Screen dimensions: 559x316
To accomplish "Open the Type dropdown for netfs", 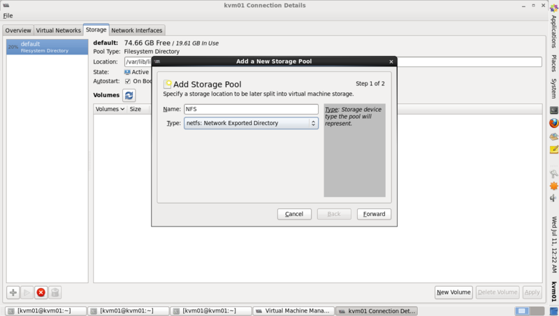I will point(251,123).
